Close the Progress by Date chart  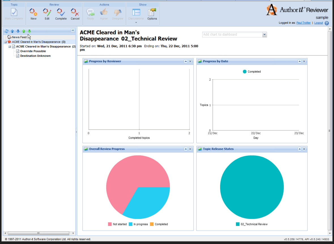(x=304, y=61)
